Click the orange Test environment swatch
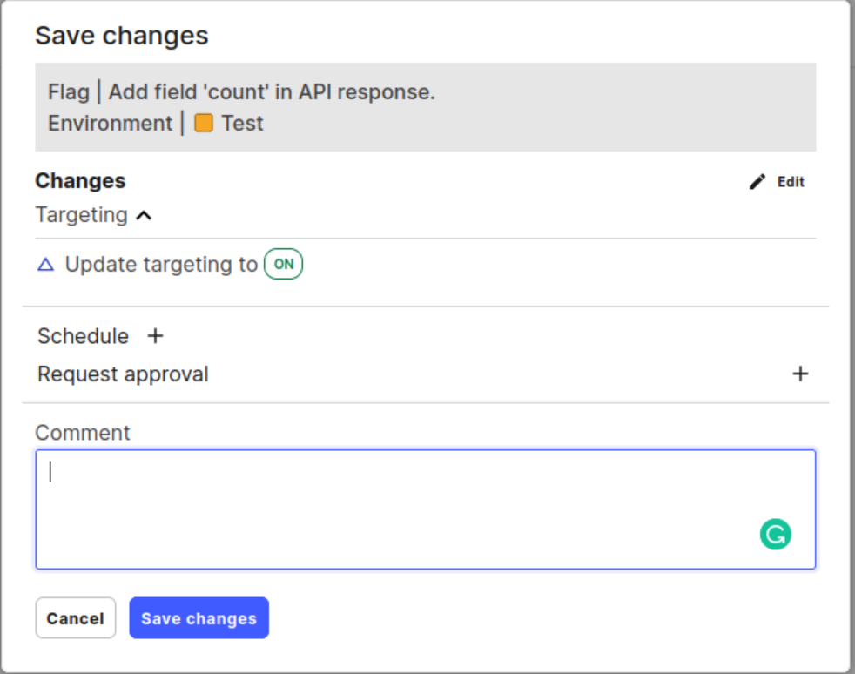This screenshot has height=674, width=855. pyautogui.click(x=204, y=124)
